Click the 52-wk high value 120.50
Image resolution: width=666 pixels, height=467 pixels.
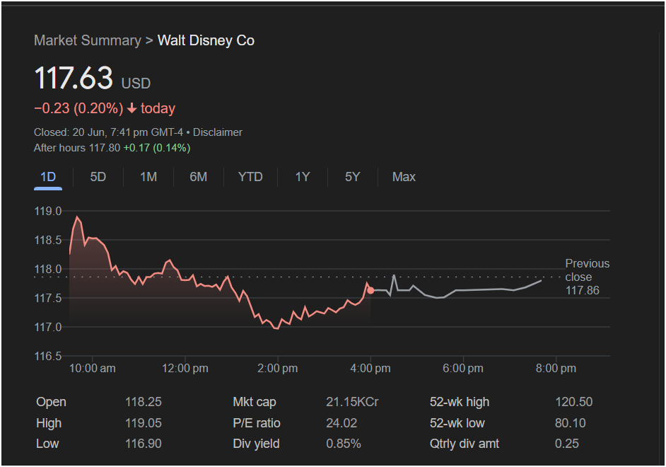pyautogui.click(x=573, y=402)
